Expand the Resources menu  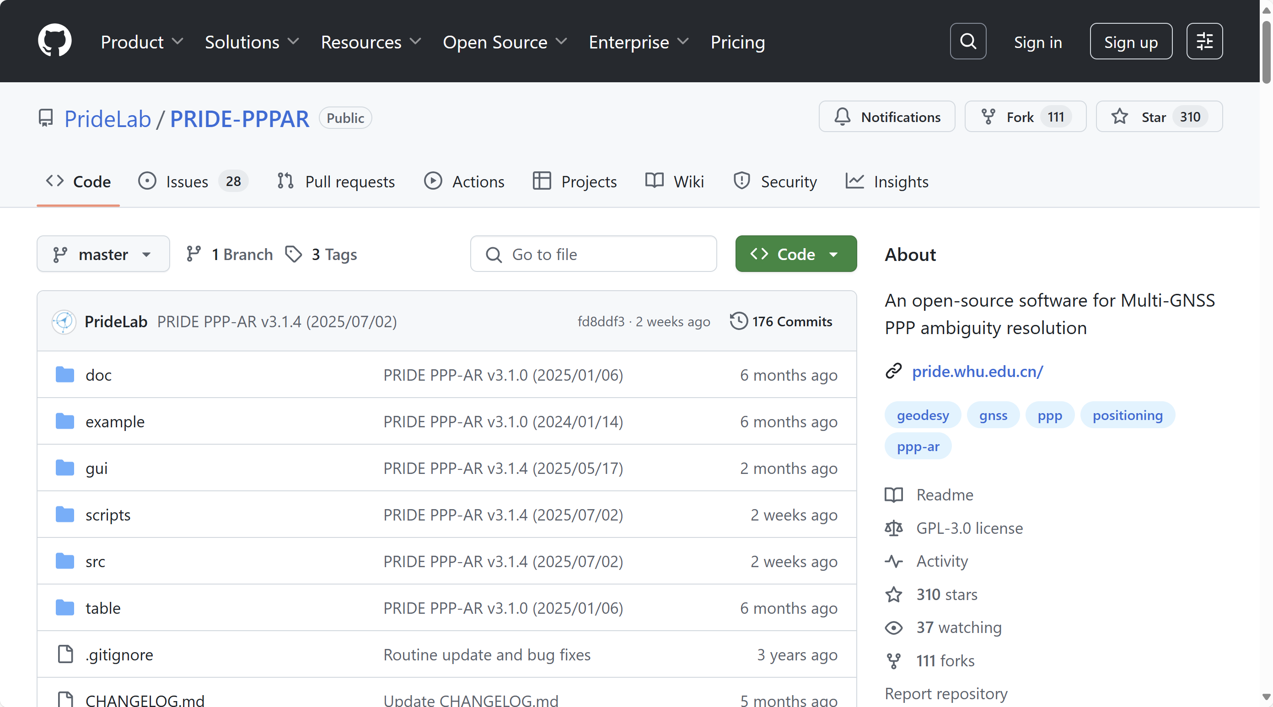[371, 42]
